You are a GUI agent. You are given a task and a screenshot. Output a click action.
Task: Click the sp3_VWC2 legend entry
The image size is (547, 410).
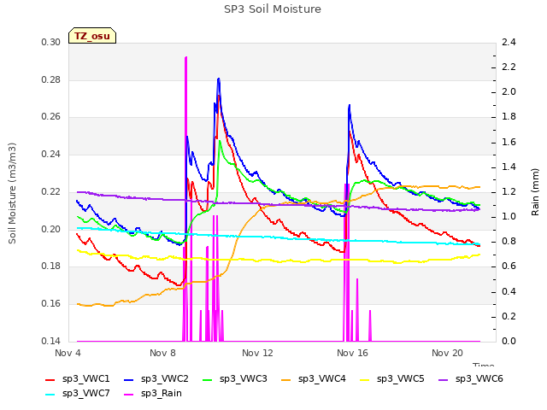coord(156,379)
